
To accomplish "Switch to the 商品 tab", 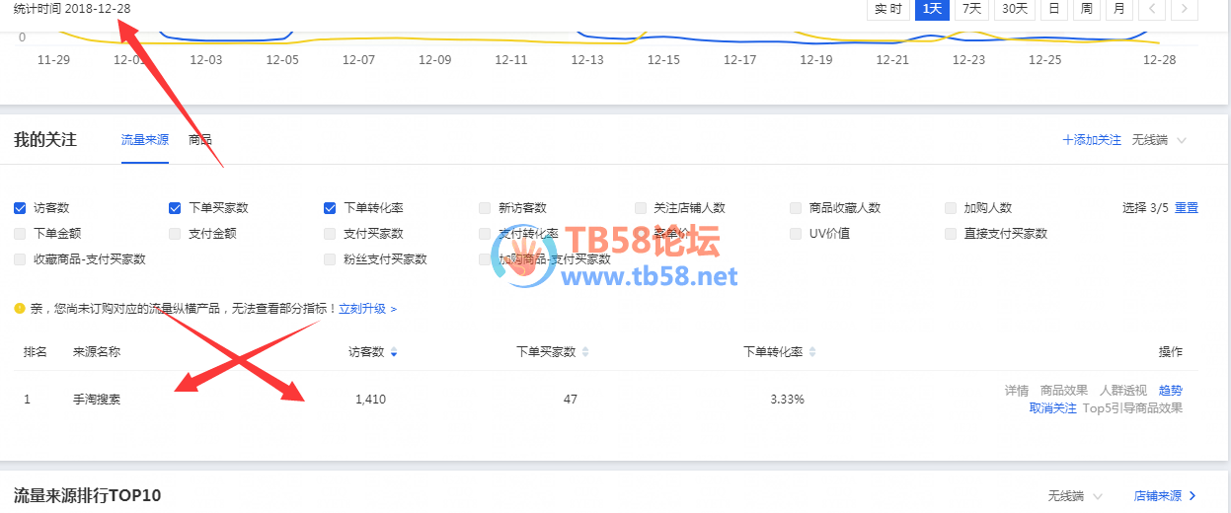I will coord(200,140).
